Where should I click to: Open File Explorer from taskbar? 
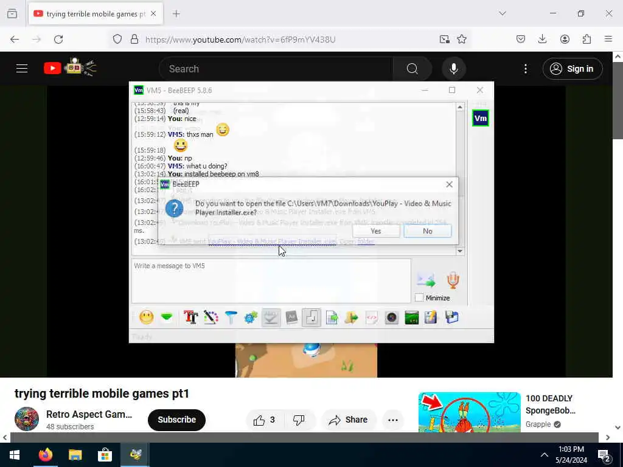pyautogui.click(x=75, y=455)
